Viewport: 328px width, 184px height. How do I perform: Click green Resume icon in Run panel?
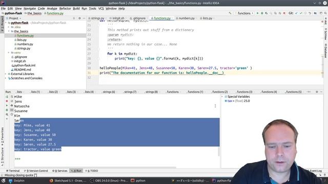(x=7, y=106)
